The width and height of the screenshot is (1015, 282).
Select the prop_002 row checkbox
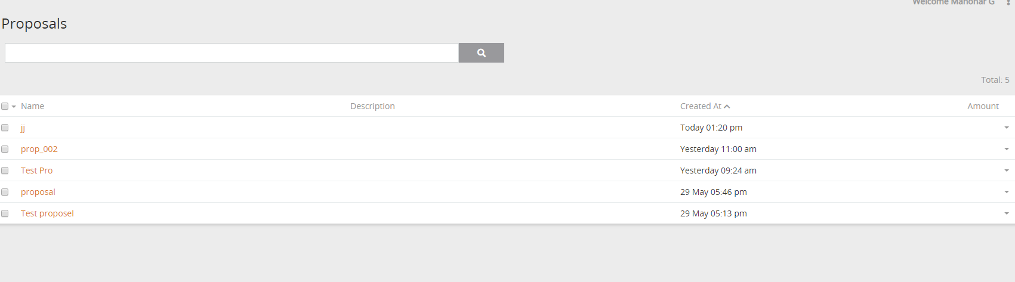tap(5, 149)
